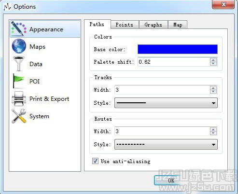Expand the Tracks Style dropdown

point(166,103)
